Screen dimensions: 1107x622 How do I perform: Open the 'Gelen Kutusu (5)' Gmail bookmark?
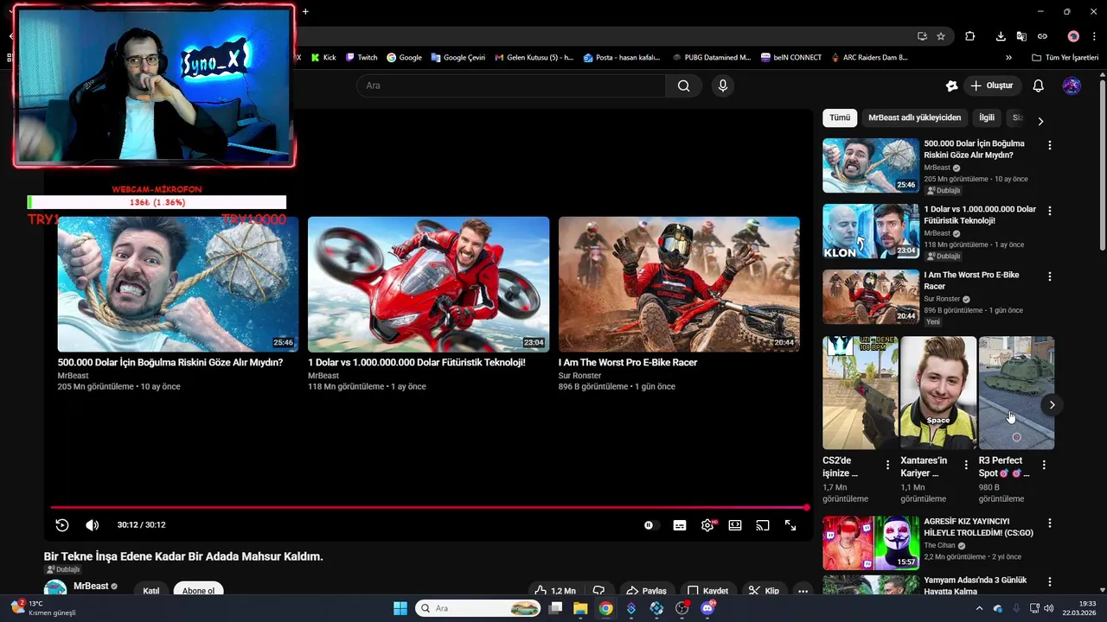[534, 58]
